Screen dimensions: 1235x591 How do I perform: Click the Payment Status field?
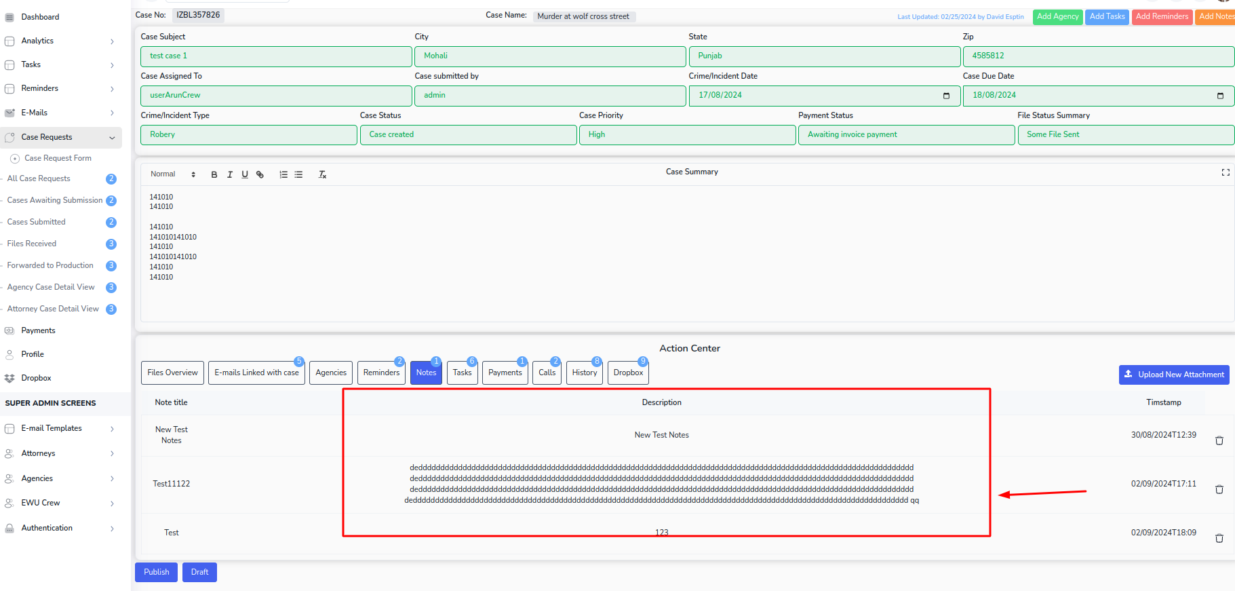pos(906,135)
